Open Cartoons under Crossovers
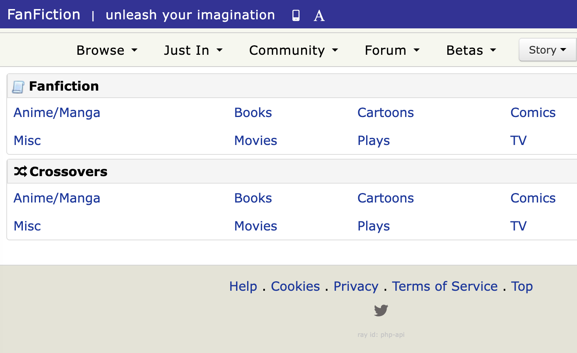 (x=385, y=198)
